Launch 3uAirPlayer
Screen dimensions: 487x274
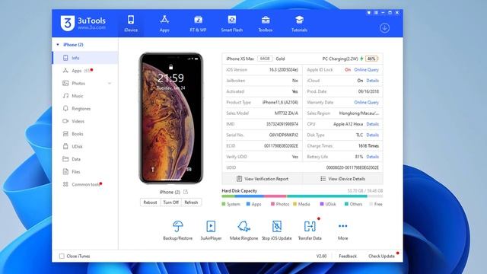(x=211, y=230)
